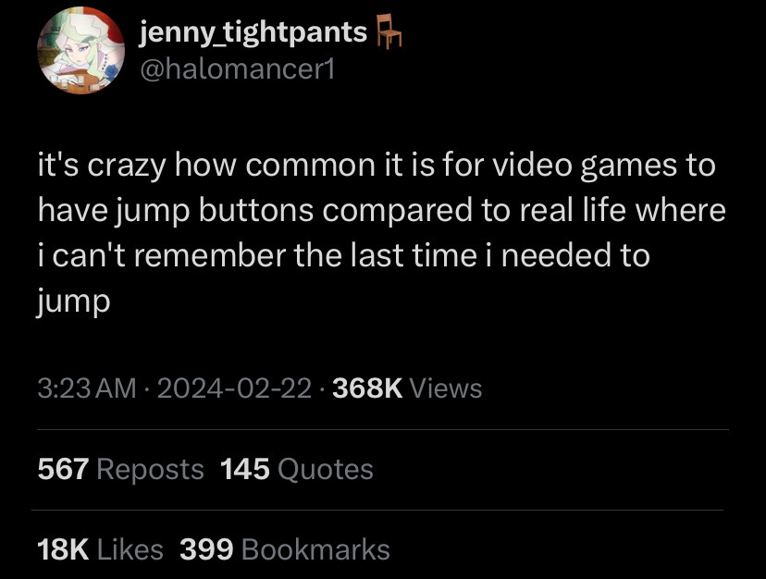Viewport: 766px width, 579px height.
Task: Open the 368K view count number
Action: [367, 388]
